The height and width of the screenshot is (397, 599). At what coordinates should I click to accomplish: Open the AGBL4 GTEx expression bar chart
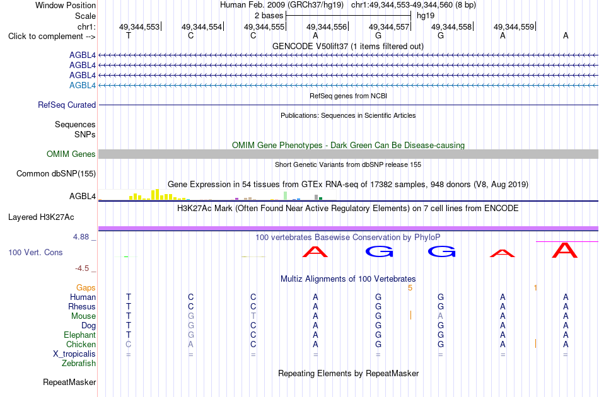(x=217, y=195)
